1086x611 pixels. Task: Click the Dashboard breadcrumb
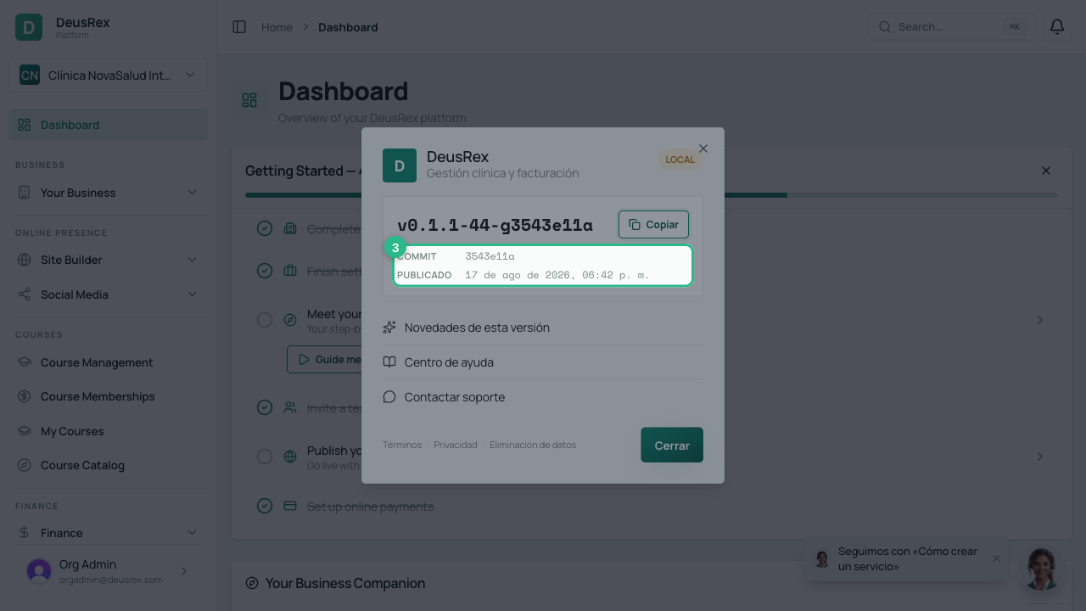[348, 27]
